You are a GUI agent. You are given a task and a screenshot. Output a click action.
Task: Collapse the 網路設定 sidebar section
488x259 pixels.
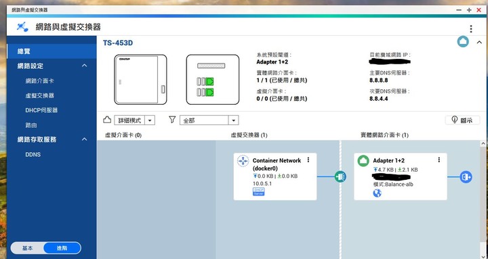pyautogui.click(x=84, y=66)
